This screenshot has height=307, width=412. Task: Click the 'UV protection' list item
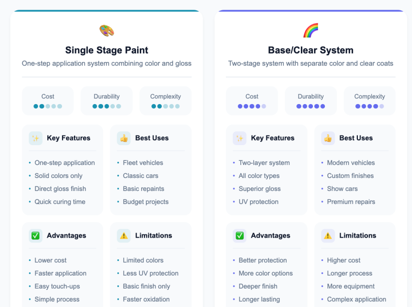[258, 202]
